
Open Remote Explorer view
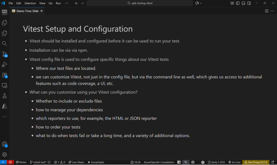coord(5,85)
